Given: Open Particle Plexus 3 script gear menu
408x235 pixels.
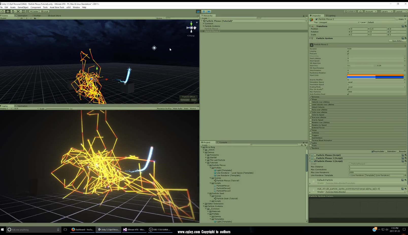Looking at the screenshot, I should pyautogui.click(x=405, y=161).
